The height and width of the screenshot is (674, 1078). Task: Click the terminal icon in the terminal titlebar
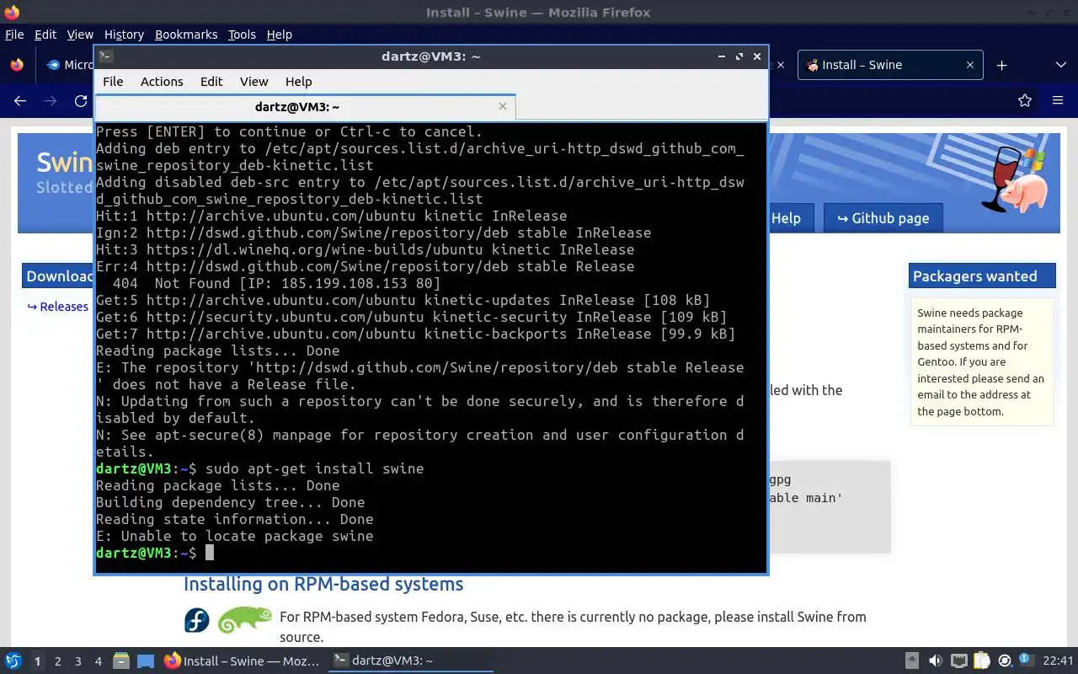[x=105, y=56]
